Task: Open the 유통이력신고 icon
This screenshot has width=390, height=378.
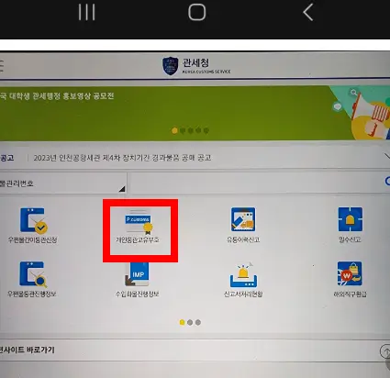Action: coord(243,225)
